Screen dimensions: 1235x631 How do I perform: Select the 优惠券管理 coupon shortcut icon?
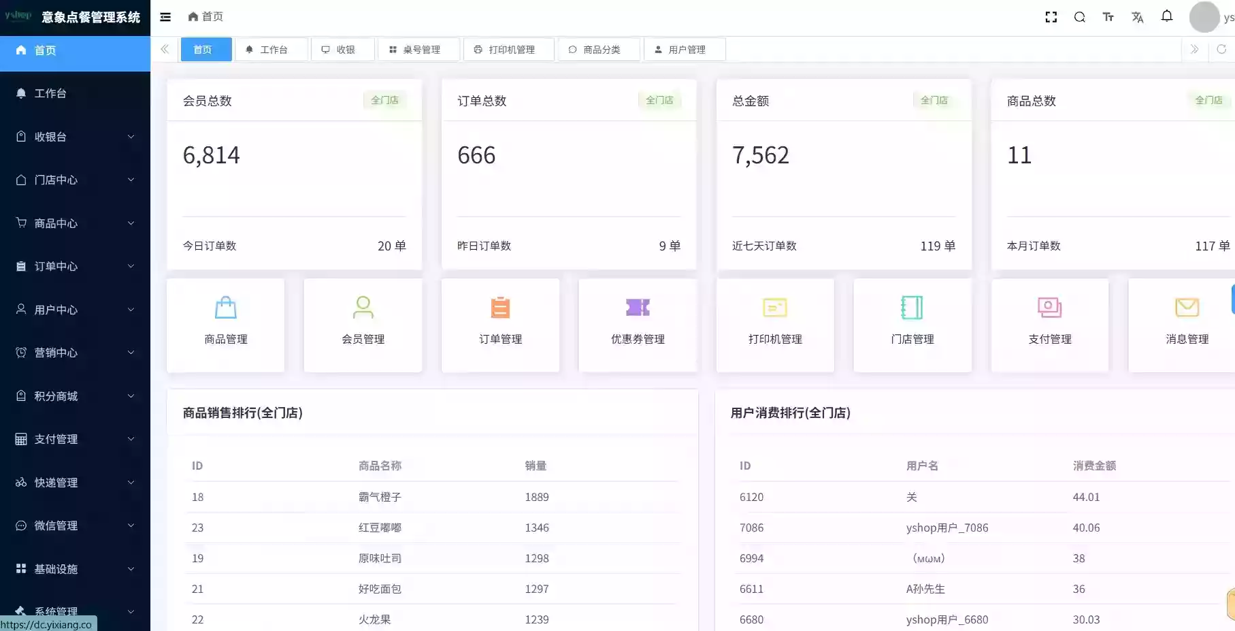click(638, 307)
